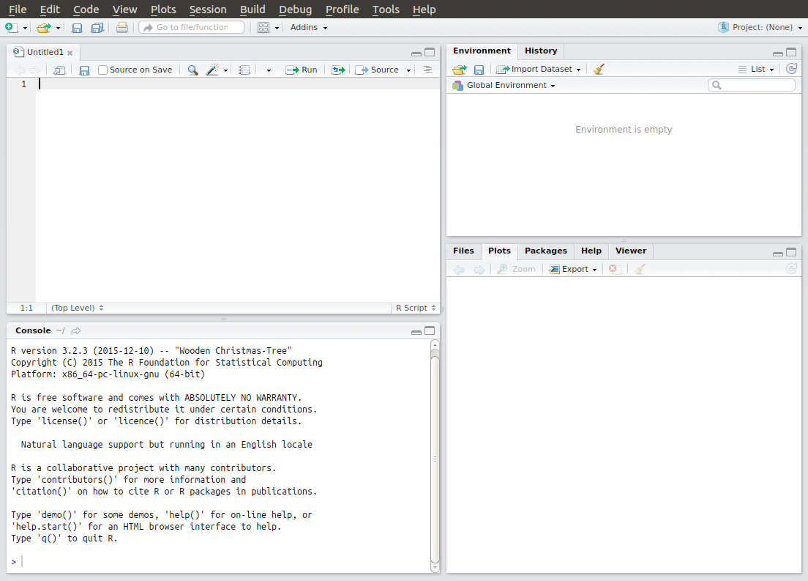Viewport: 808px width, 581px height.
Task: Clear environment objects with the broom icon
Action: point(598,69)
